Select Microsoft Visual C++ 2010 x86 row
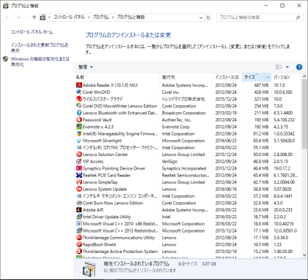Image resolution: width=308 pixels, height=280 pixels. point(187,223)
